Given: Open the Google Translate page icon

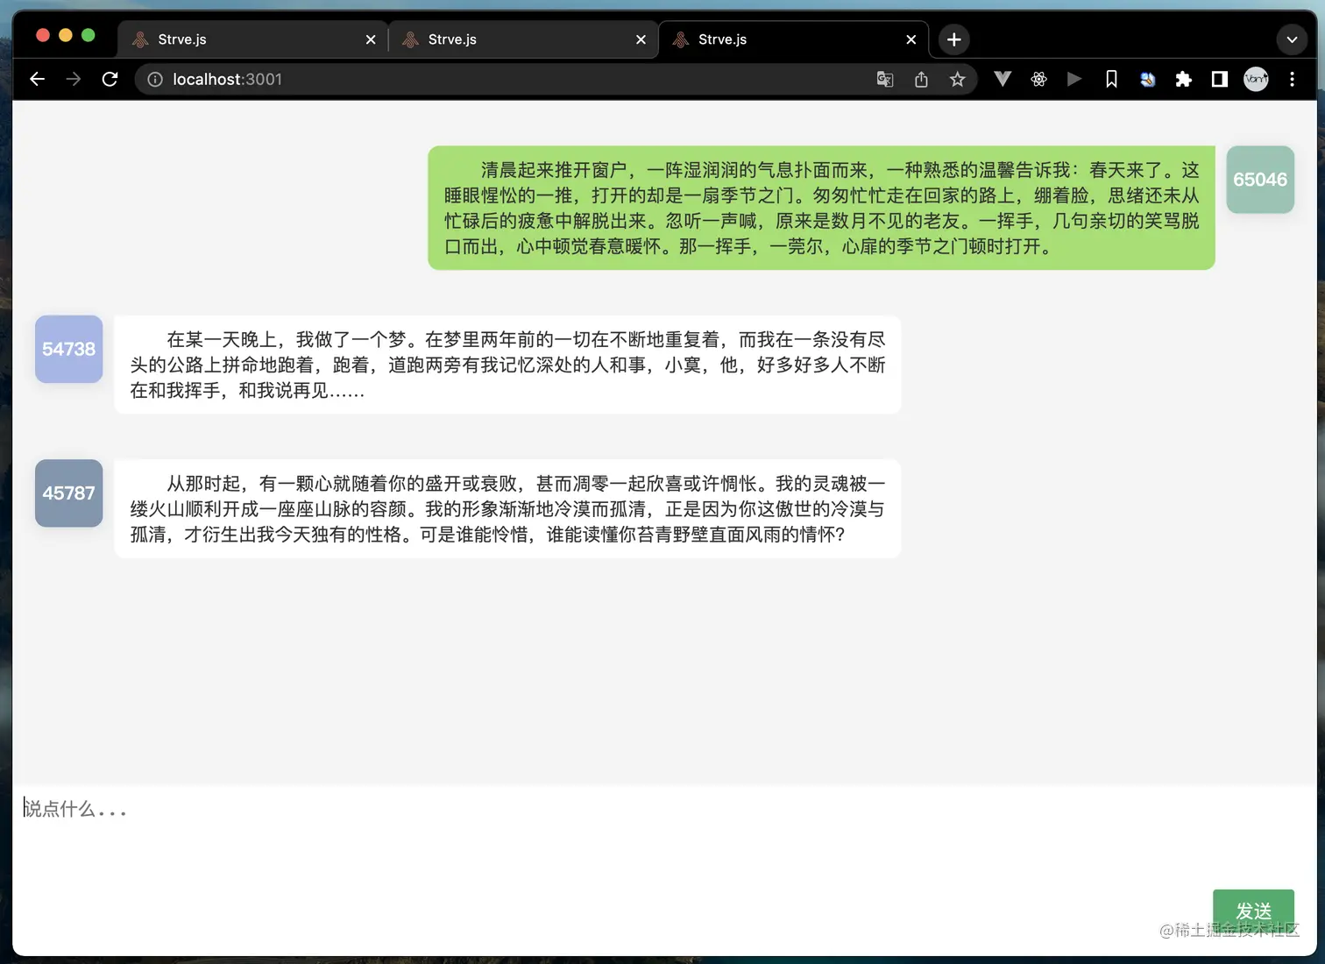Looking at the screenshot, I should pos(885,80).
